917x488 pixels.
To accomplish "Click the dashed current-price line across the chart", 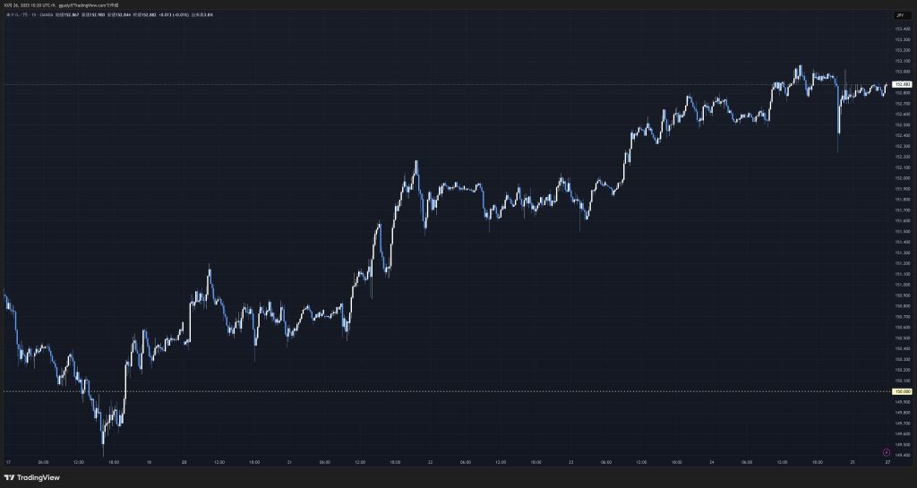I will click(448, 84).
